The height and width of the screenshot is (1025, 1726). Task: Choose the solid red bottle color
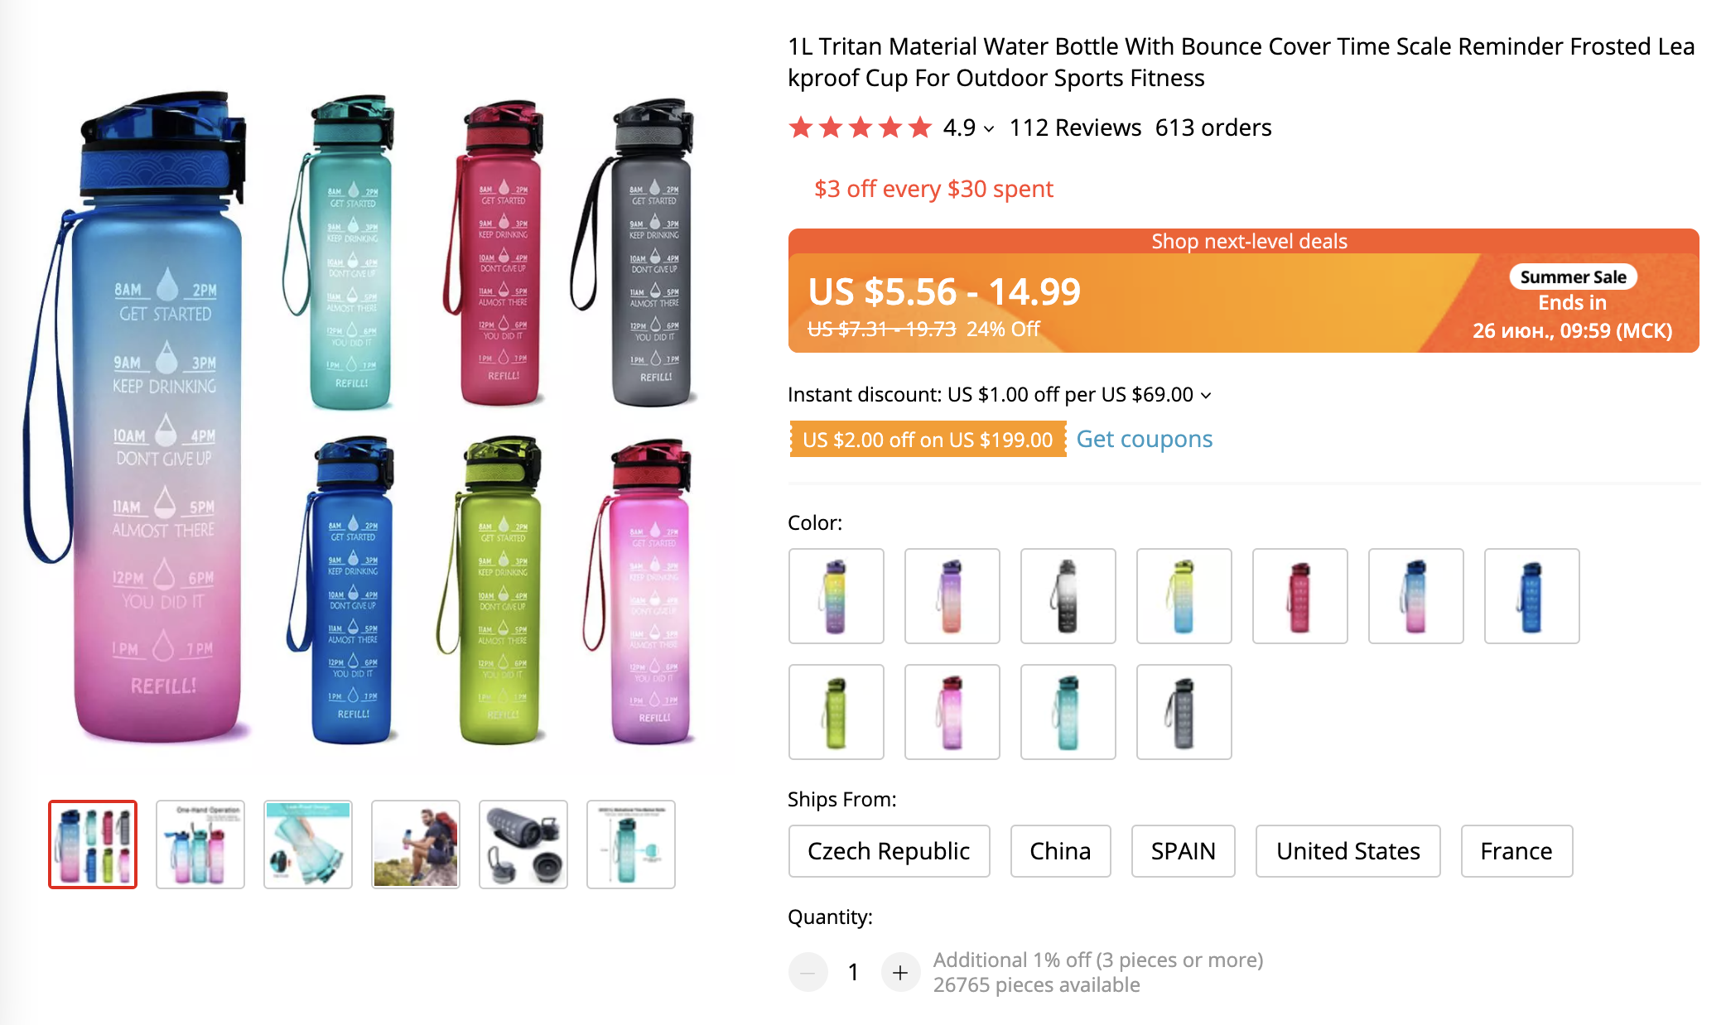[1299, 596]
